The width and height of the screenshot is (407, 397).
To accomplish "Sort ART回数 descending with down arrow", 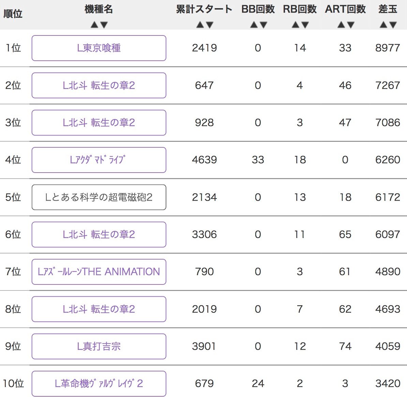I will [351, 25].
